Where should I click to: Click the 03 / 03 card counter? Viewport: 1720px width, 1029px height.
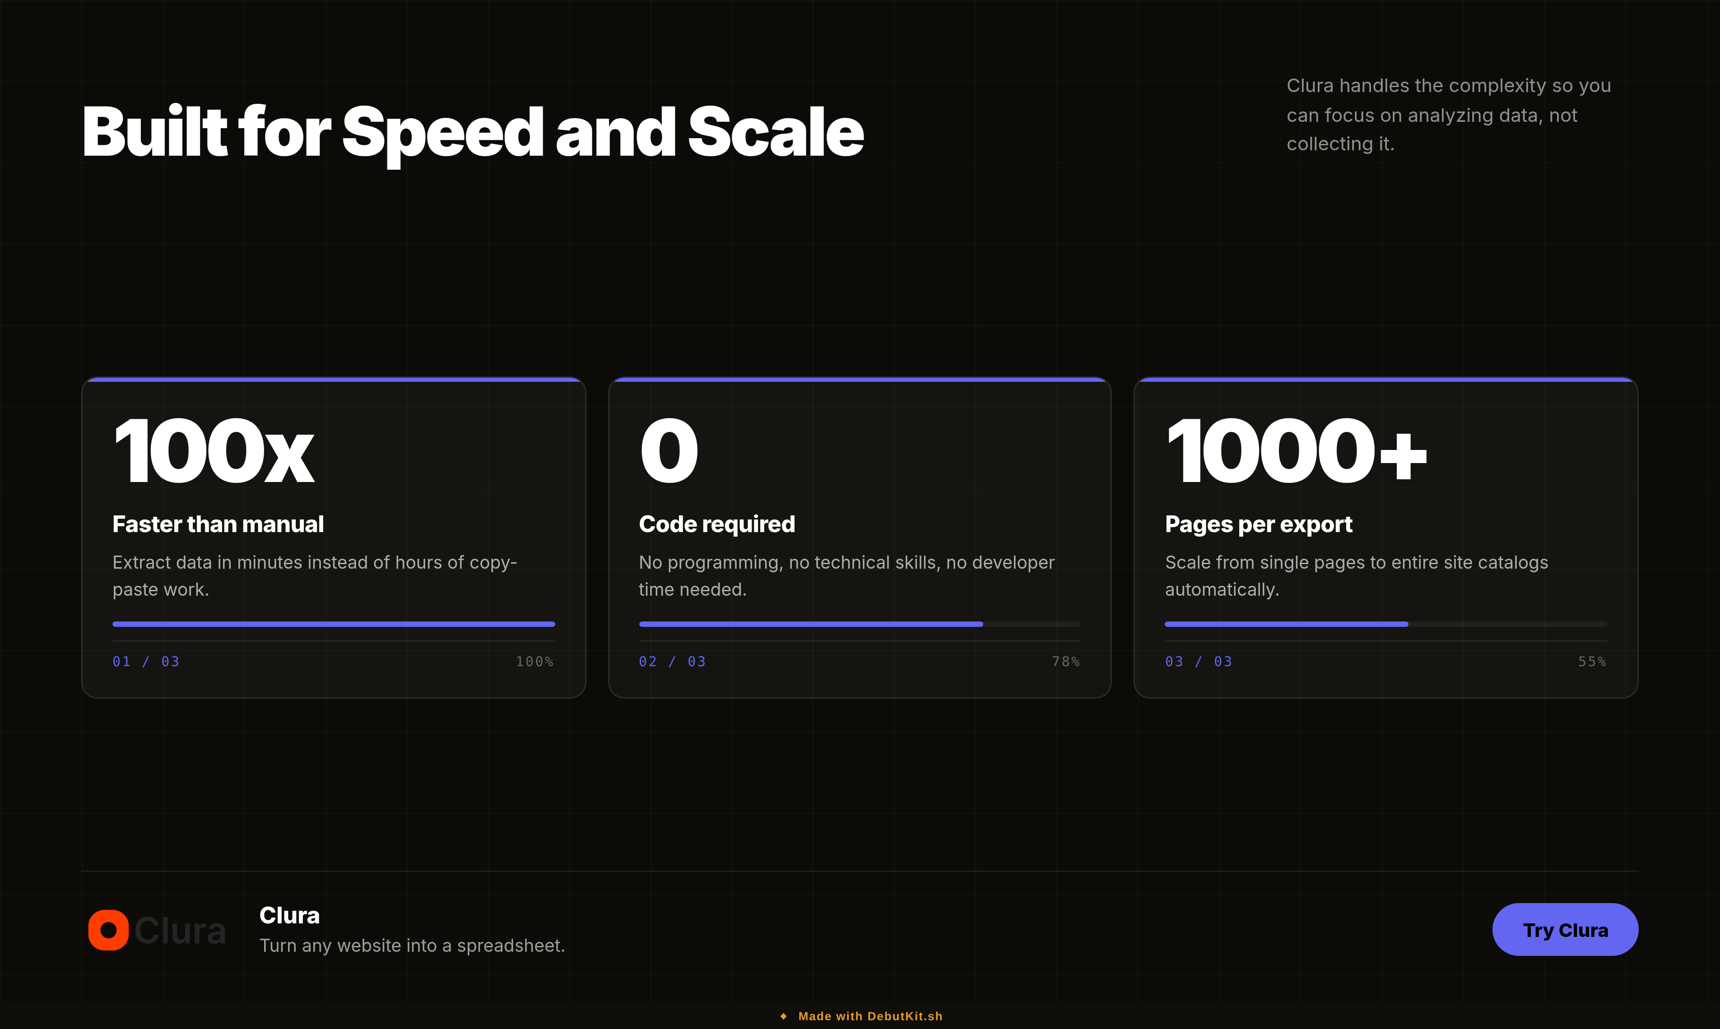tap(1199, 662)
